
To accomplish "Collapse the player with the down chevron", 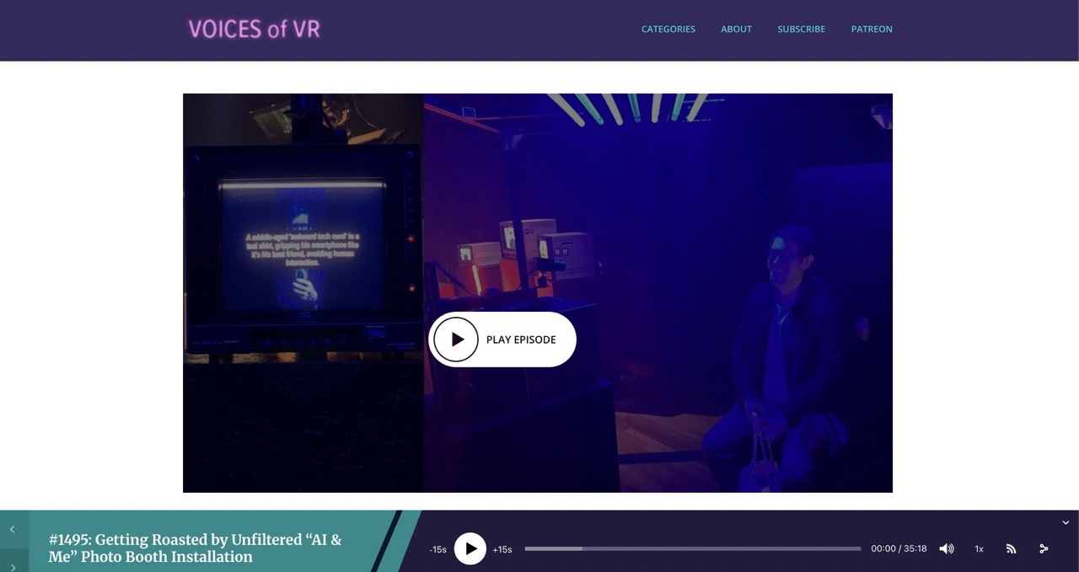I will [x=1066, y=522].
